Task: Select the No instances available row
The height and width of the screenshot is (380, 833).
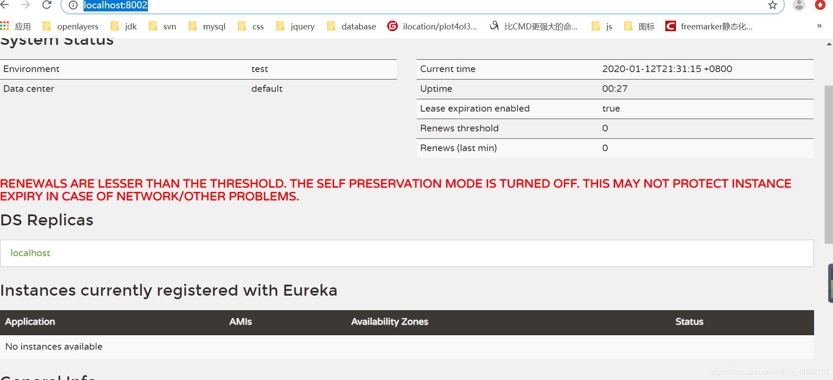Action: (x=407, y=347)
